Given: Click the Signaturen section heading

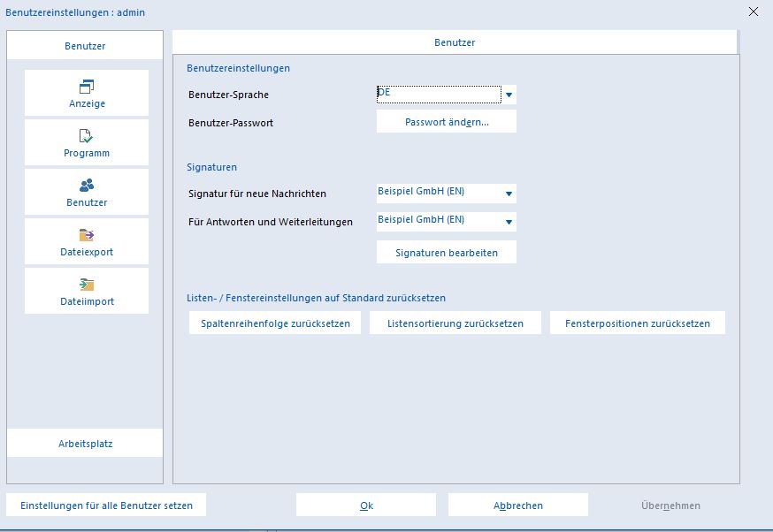Looking at the screenshot, I should coord(211,167).
